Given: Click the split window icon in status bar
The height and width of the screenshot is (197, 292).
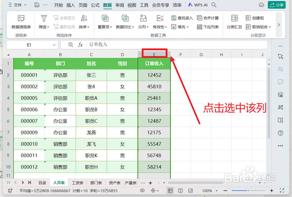Looking at the screenshot, I should tap(181, 190).
